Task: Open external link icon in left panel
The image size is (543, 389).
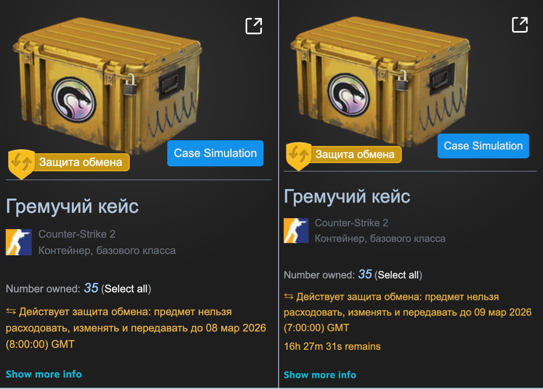Action: pyautogui.click(x=254, y=26)
